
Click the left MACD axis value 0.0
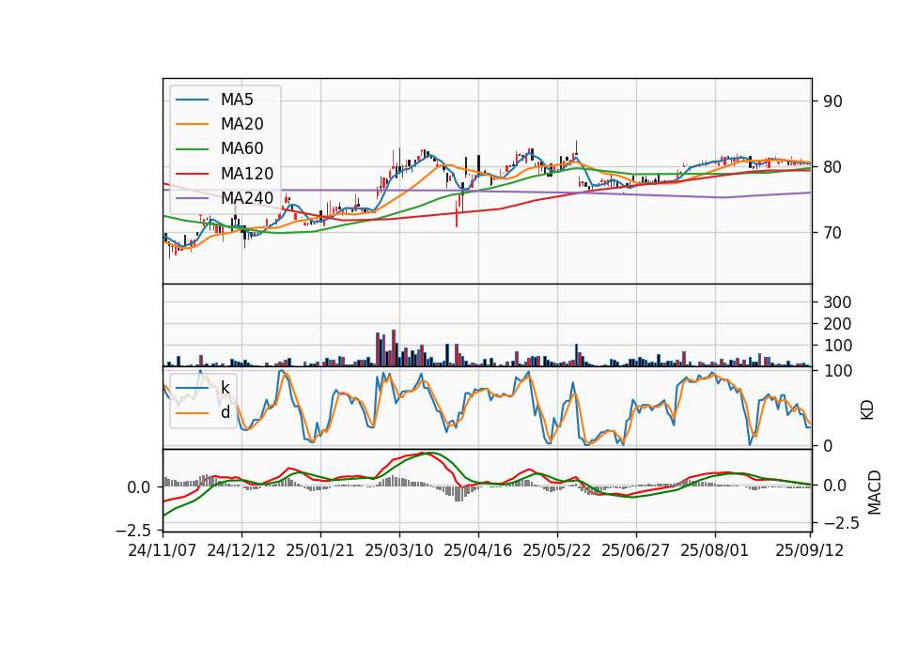click(x=139, y=487)
